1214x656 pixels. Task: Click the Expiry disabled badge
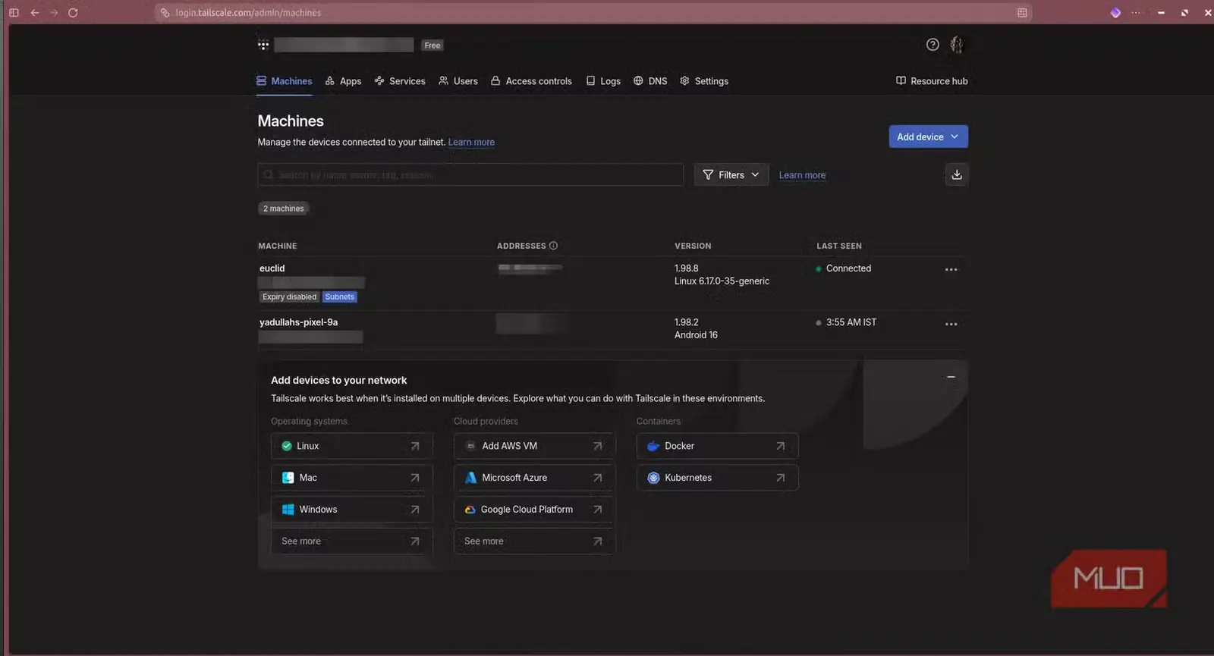coord(289,297)
